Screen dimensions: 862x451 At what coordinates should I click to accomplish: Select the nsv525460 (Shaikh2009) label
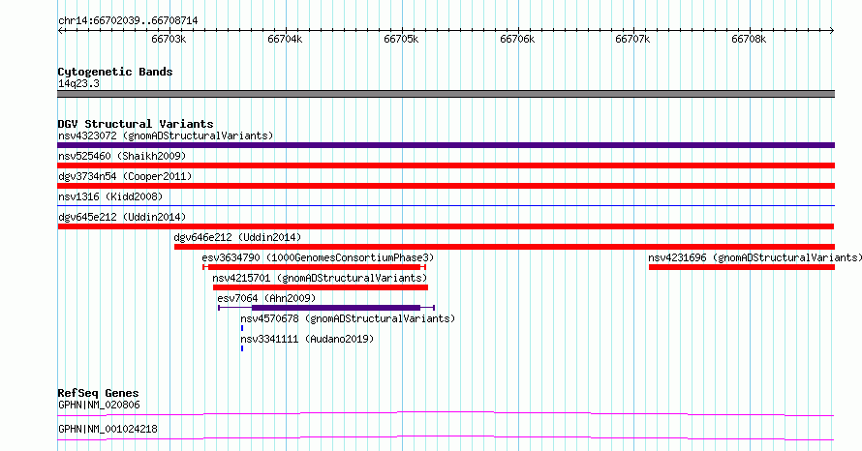[x=122, y=156]
